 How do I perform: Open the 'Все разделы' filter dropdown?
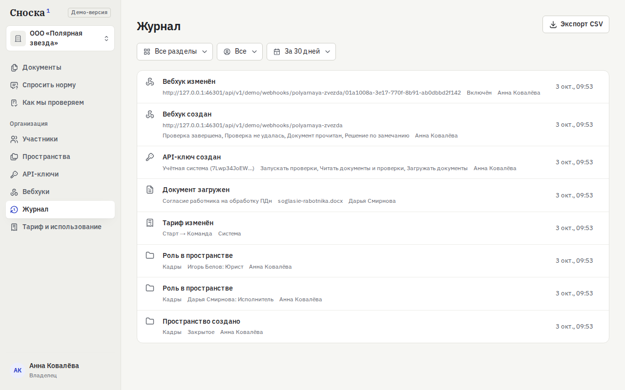point(175,52)
